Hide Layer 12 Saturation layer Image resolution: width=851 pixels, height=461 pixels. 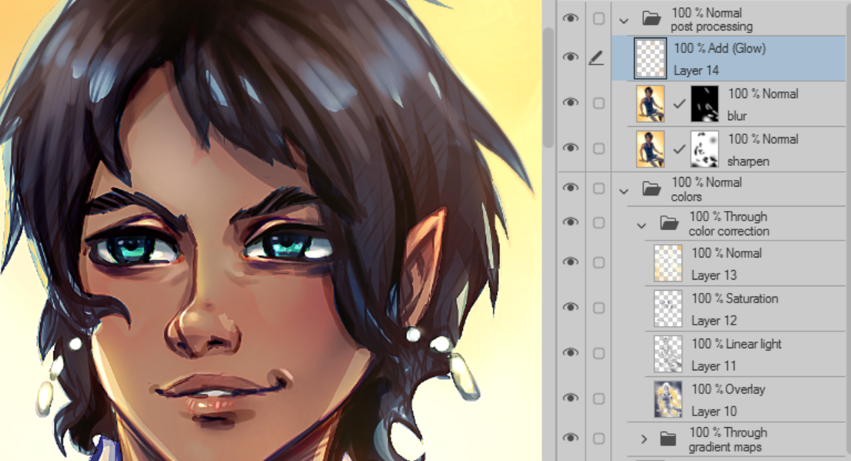(x=570, y=307)
